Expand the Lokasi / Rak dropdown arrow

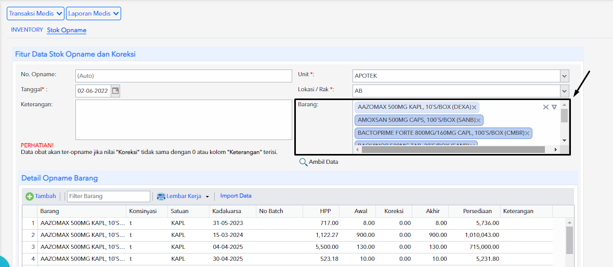(x=564, y=91)
